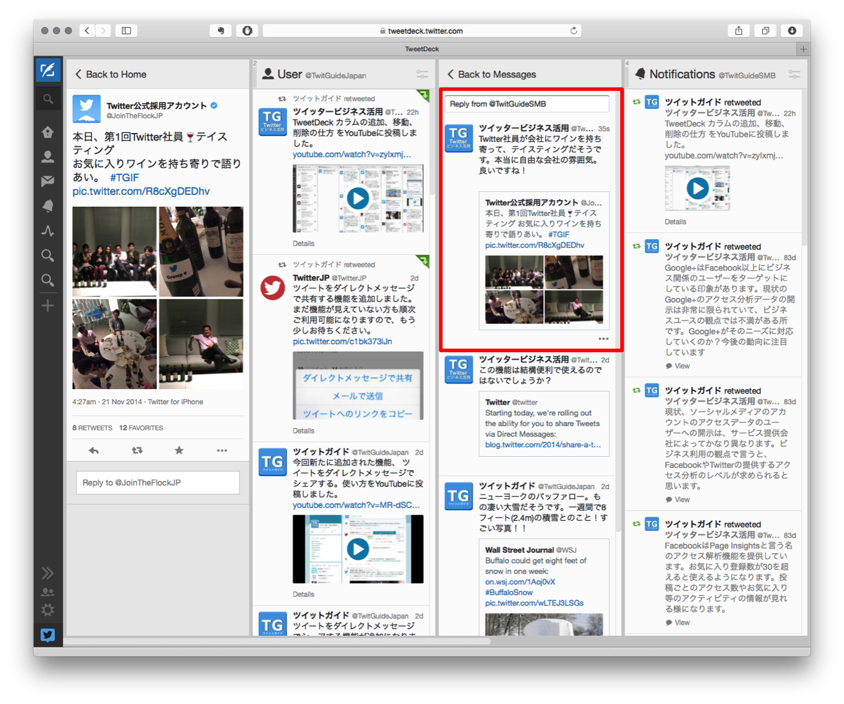Click the #TGIF hashtag in tweet detail

pyautogui.click(x=124, y=177)
